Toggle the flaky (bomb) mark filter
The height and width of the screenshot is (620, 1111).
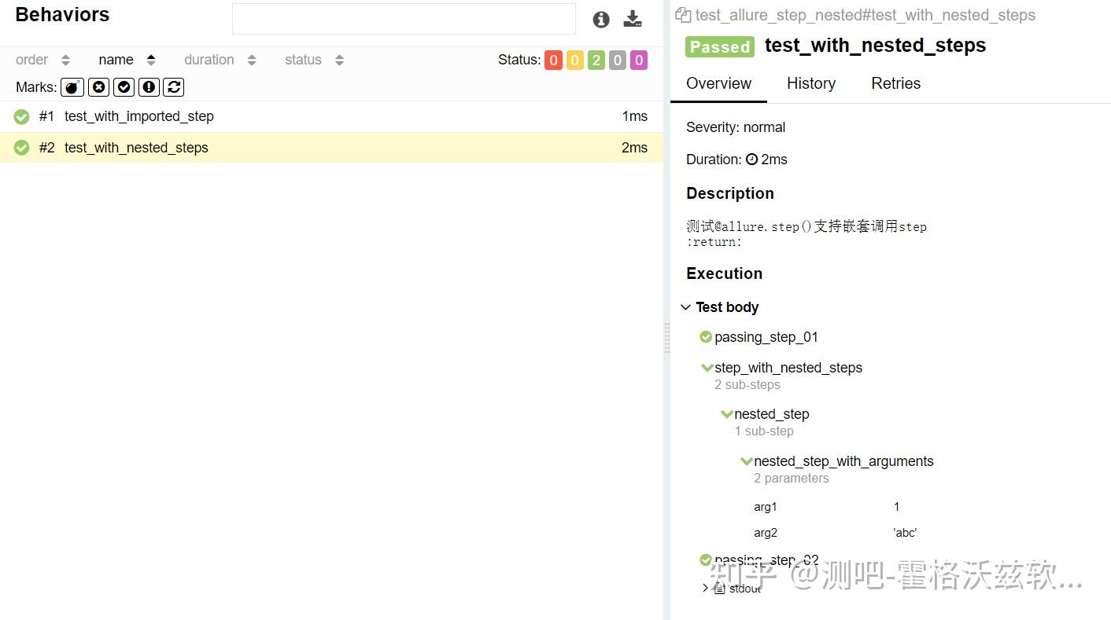(72, 87)
